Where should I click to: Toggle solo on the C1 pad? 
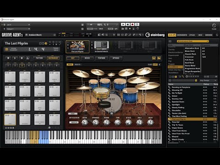click(8, 115)
